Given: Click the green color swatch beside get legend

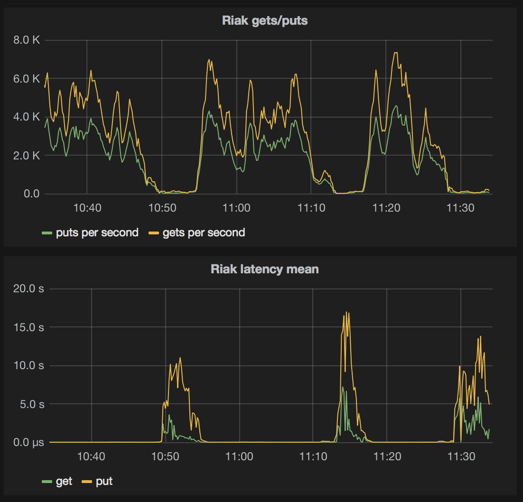Looking at the screenshot, I should tap(47, 481).
